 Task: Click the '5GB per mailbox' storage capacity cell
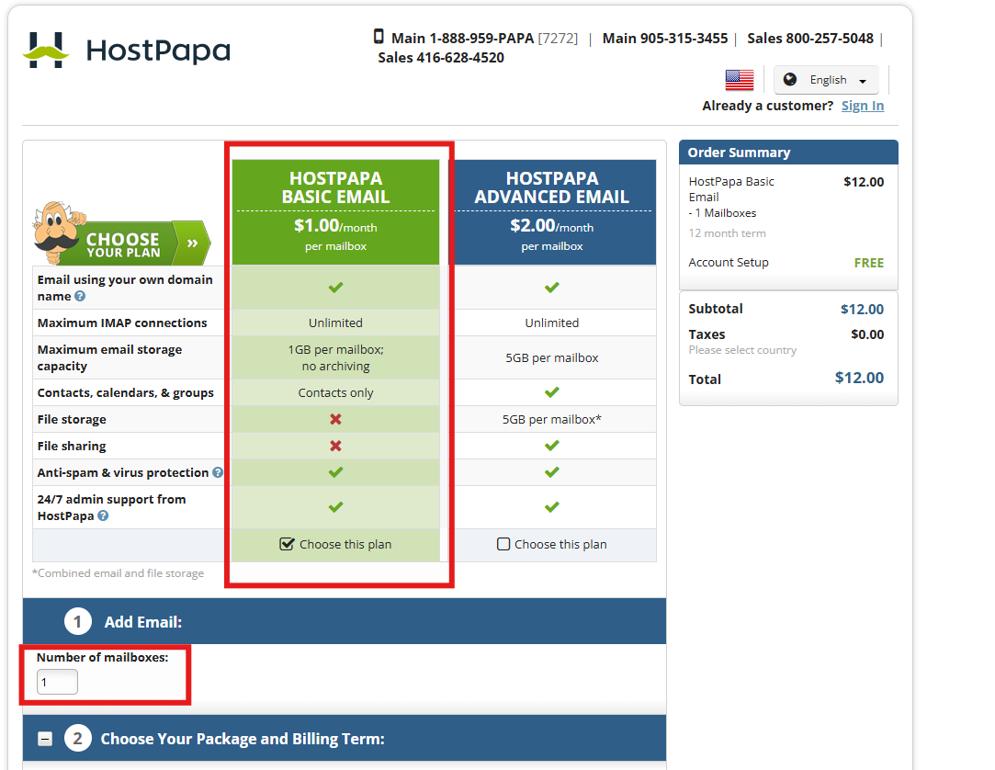coord(552,357)
